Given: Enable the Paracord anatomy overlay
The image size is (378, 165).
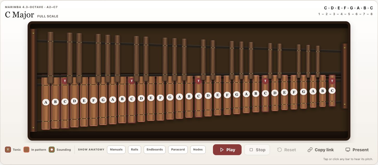Looking at the screenshot, I should pos(178,149).
